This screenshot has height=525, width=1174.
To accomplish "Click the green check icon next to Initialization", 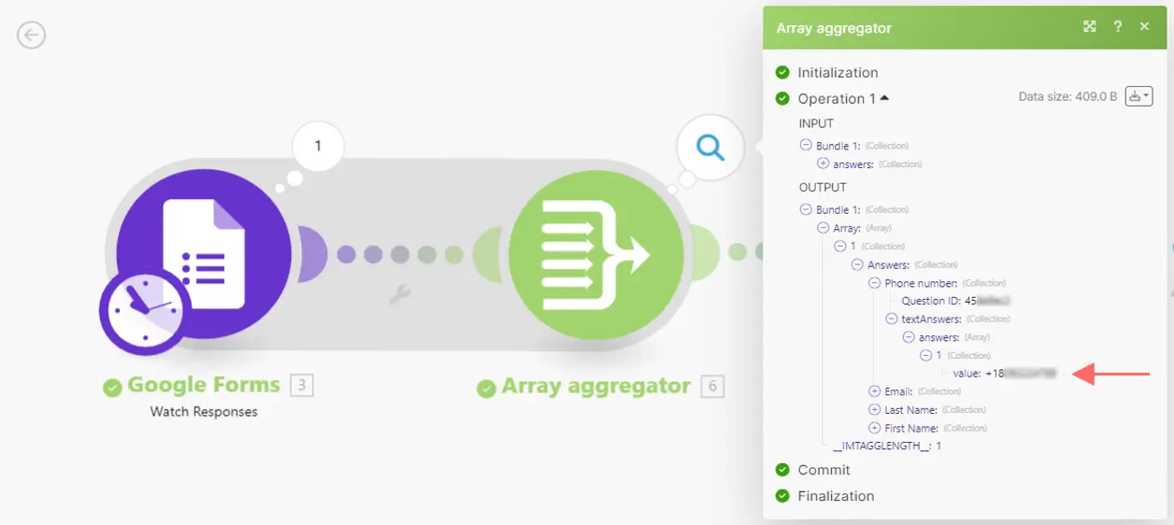I will (782, 72).
